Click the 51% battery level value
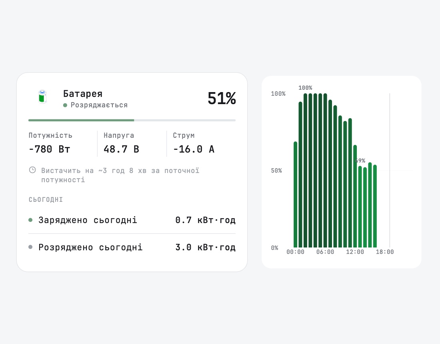440x344 pixels. [x=222, y=99]
